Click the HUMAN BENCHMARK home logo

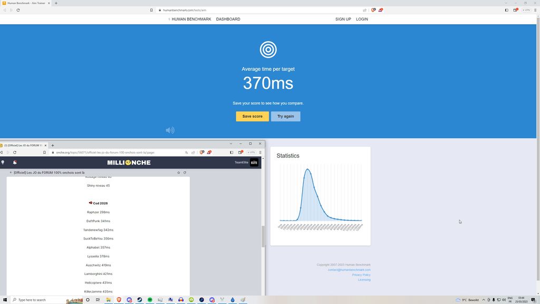click(190, 19)
